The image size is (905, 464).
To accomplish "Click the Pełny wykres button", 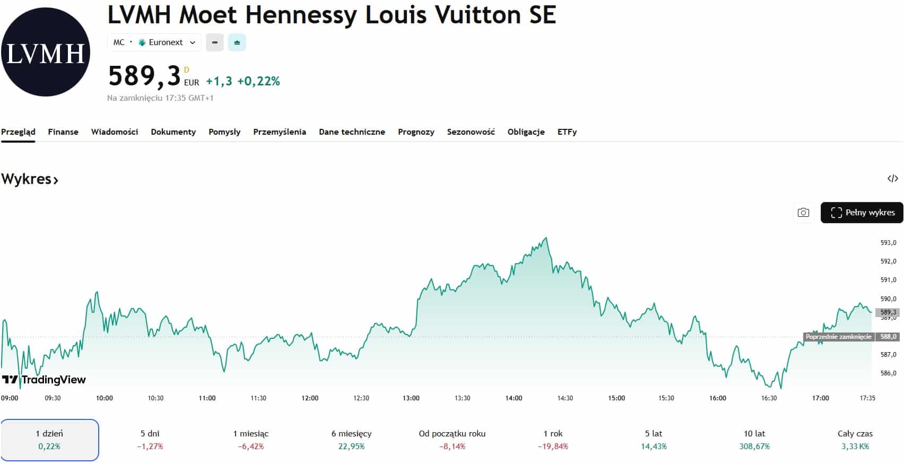I will click(862, 213).
